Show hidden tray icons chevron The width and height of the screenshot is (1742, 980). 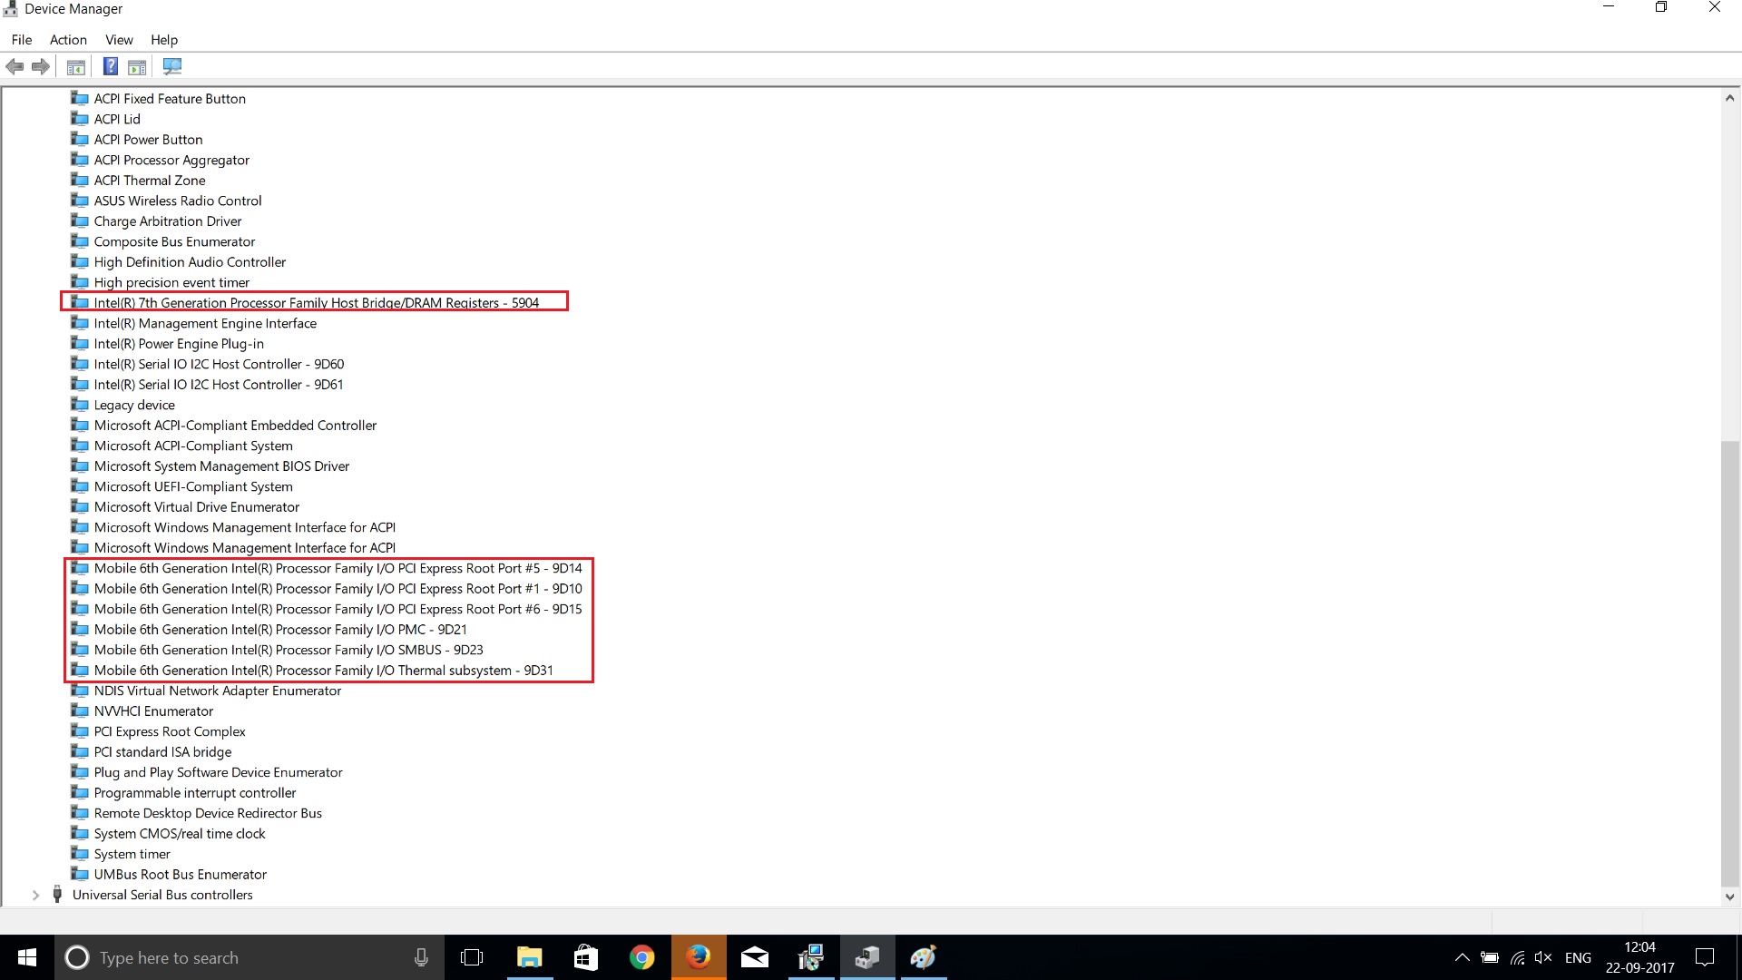1462,957
